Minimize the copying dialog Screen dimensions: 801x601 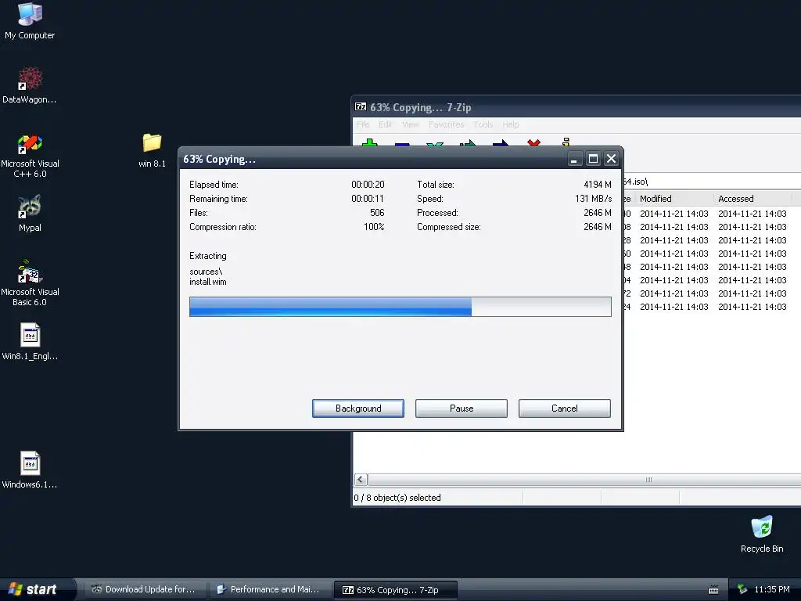tap(575, 159)
